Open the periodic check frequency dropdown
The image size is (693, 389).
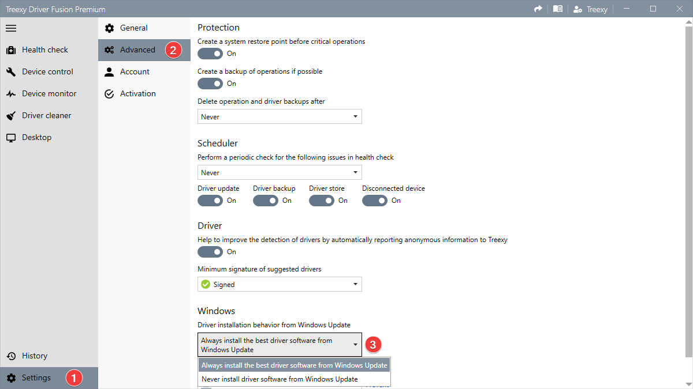(x=280, y=172)
